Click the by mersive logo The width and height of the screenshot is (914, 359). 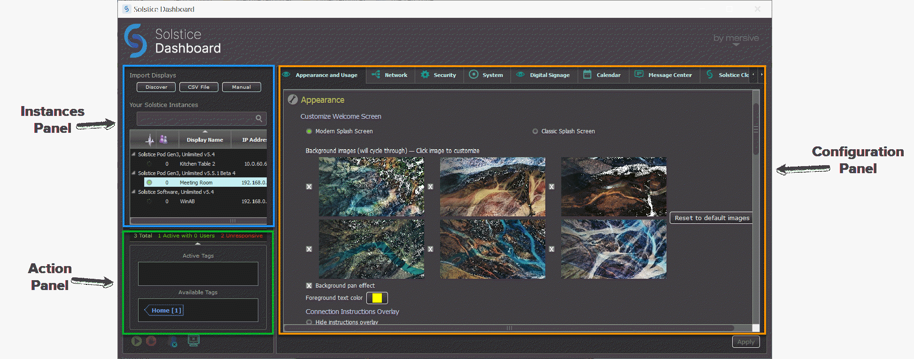coord(736,38)
